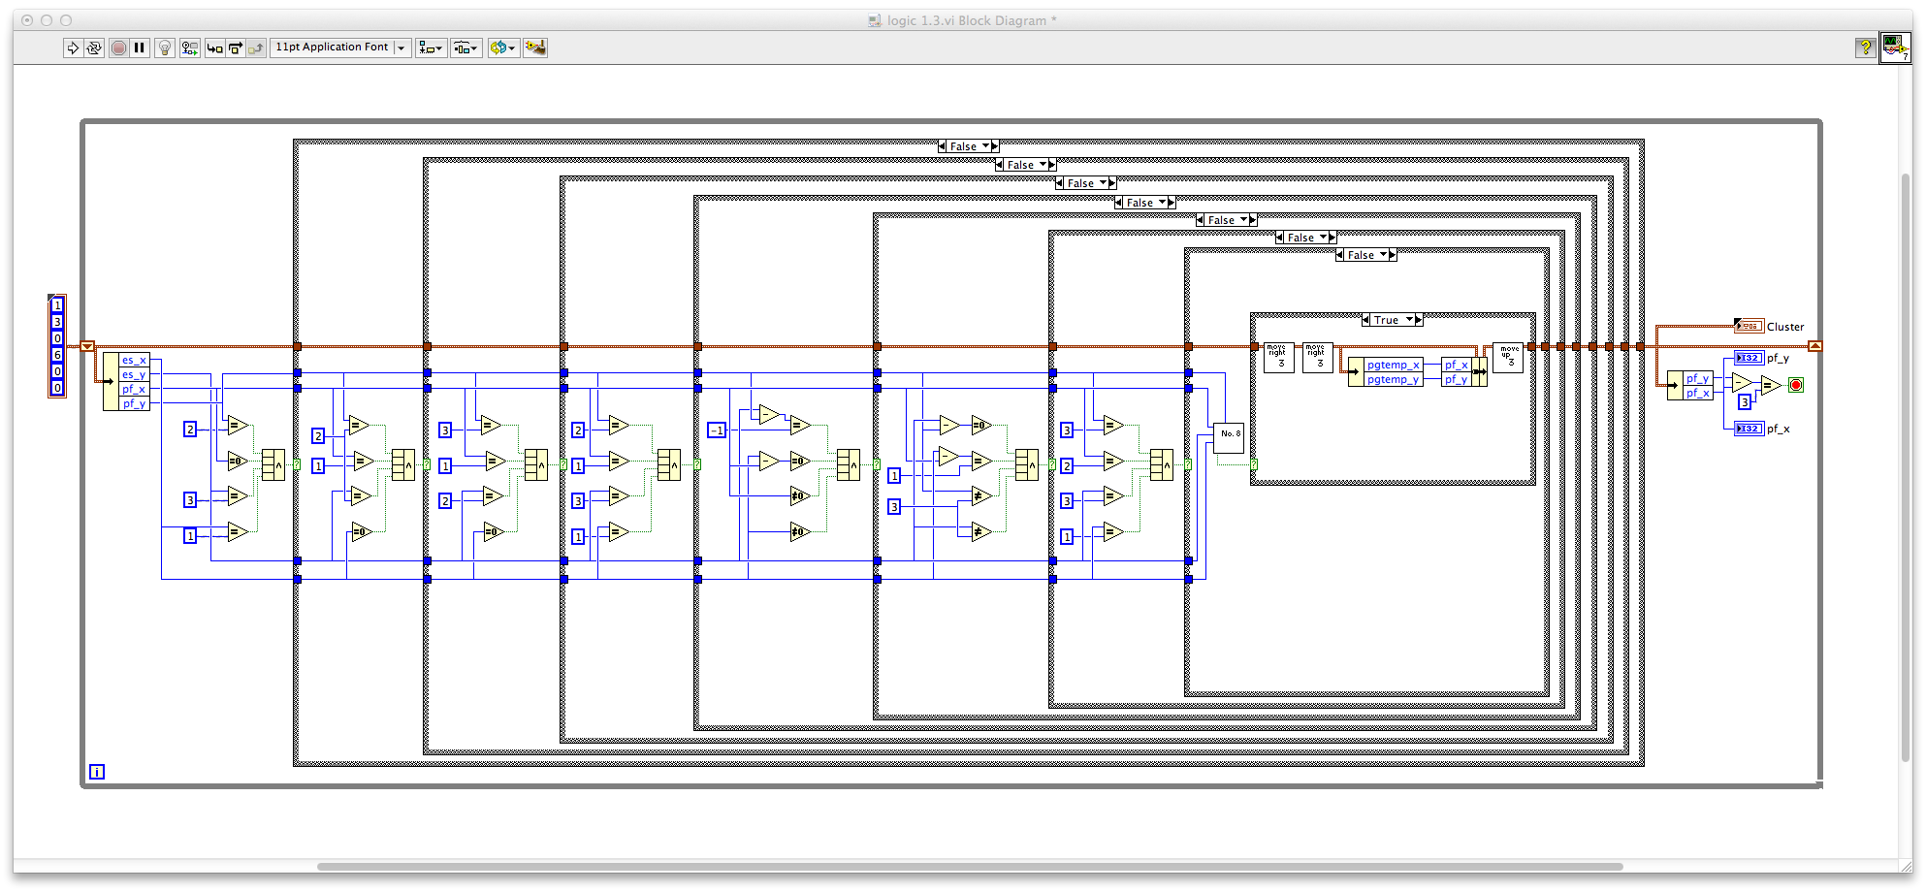This screenshot has height=892, width=1926.
Task: Click the constant 3 below the subtract node
Action: (x=1744, y=401)
